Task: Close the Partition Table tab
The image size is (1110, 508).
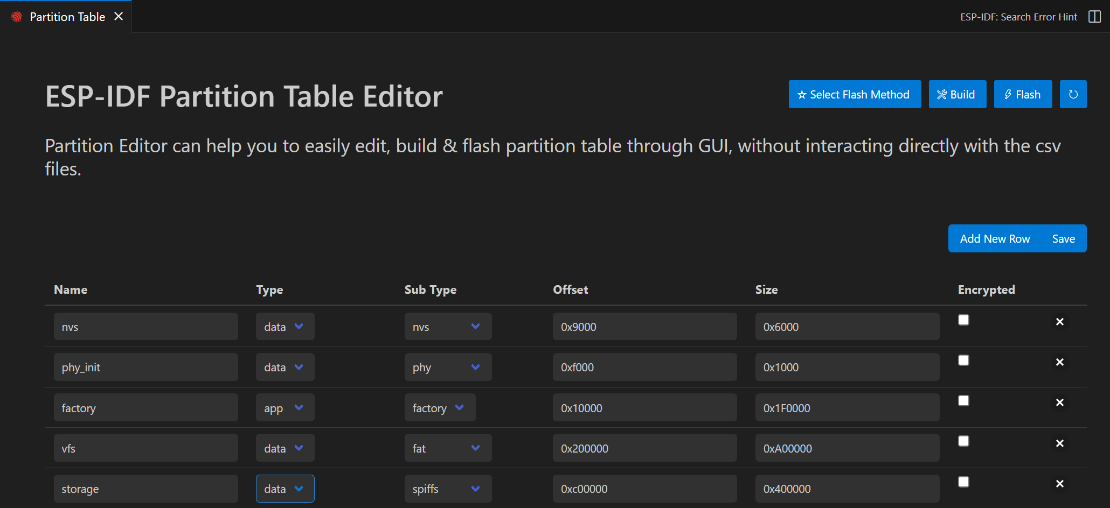Action: (x=119, y=17)
